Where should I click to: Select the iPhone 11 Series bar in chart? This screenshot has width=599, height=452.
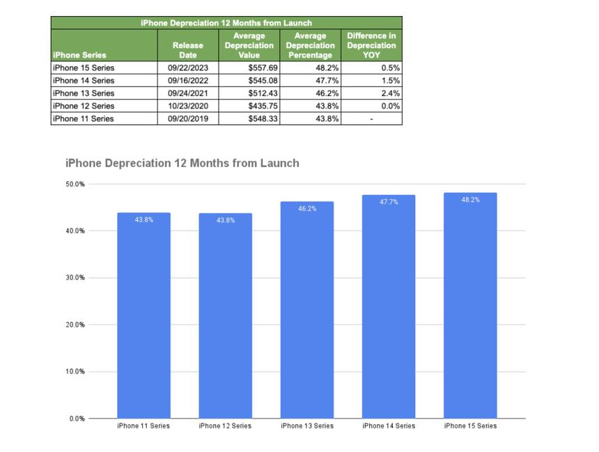point(143,315)
